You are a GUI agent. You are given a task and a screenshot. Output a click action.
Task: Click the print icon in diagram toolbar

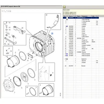coord(10,11)
